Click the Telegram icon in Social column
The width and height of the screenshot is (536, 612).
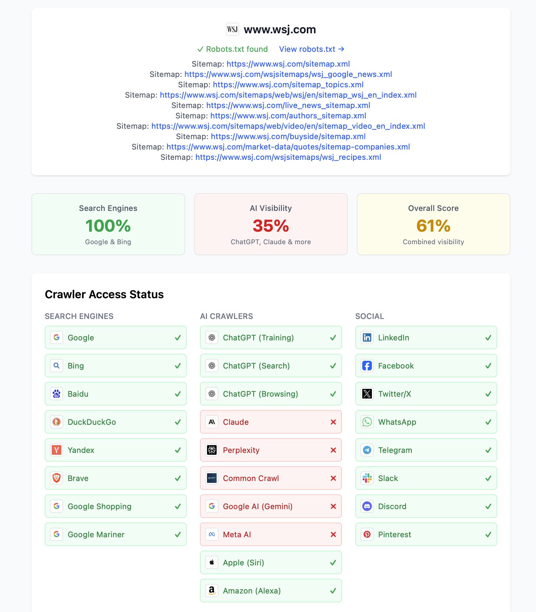click(x=367, y=450)
